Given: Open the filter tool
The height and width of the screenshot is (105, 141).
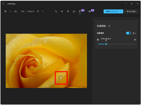Looking at the screenshot, I should pos(68,12).
